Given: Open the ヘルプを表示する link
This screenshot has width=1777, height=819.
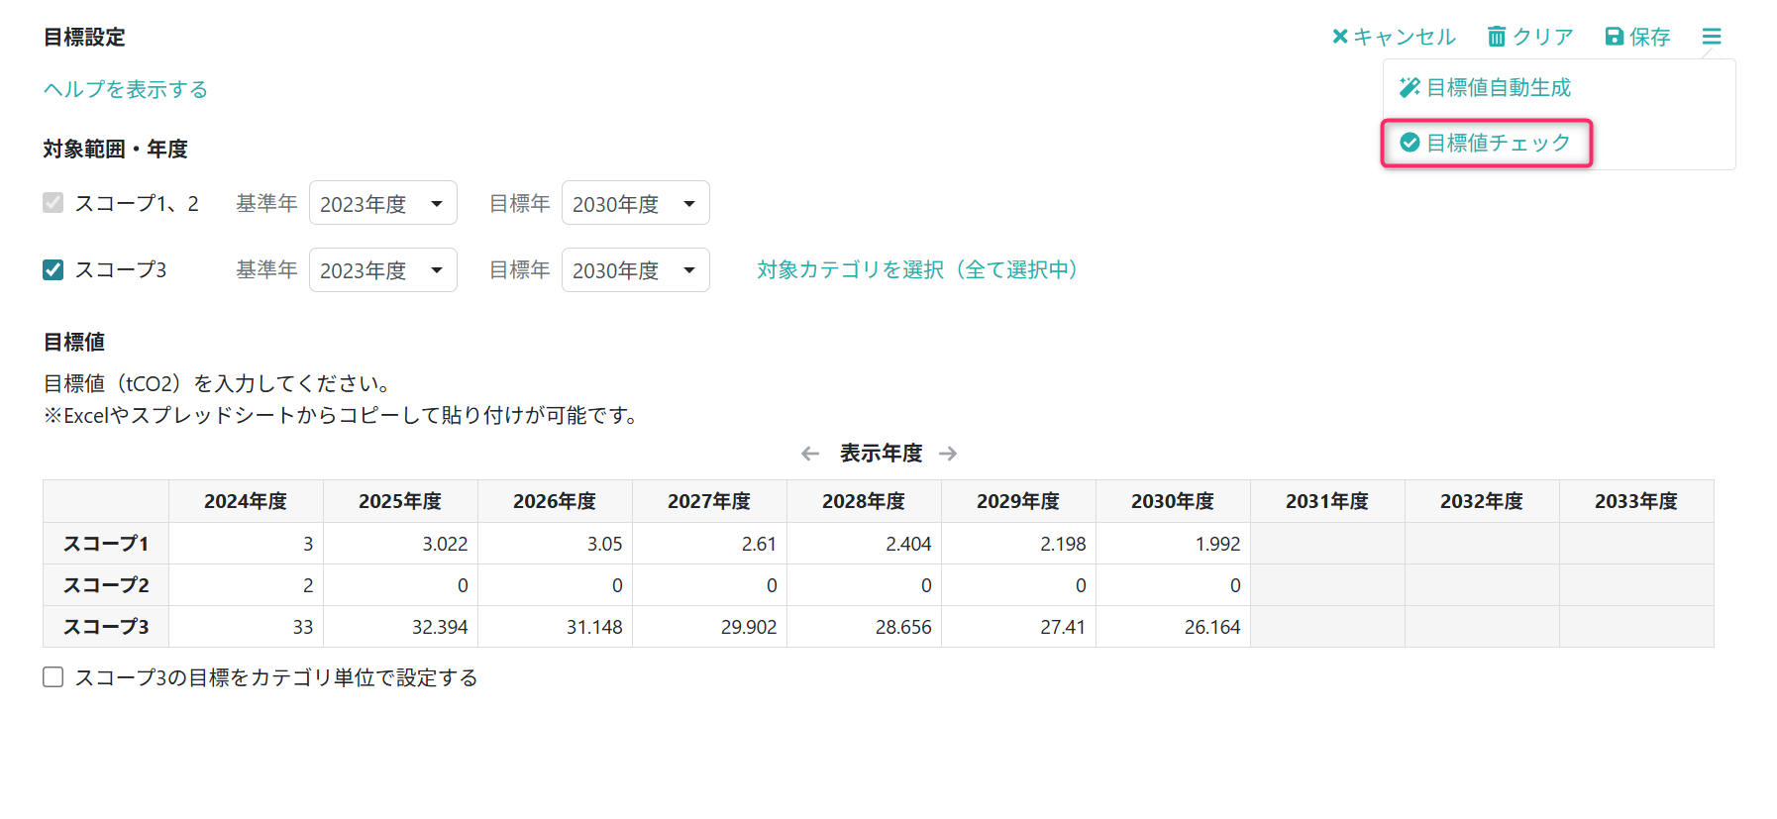Looking at the screenshot, I should pyautogui.click(x=126, y=89).
